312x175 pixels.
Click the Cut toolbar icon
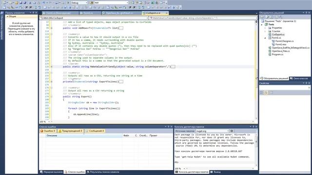(30, 3)
